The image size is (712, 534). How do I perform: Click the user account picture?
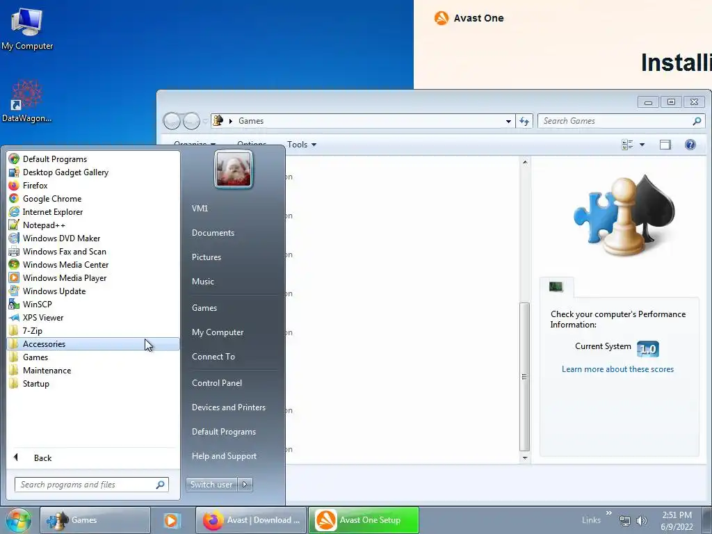tap(234, 170)
